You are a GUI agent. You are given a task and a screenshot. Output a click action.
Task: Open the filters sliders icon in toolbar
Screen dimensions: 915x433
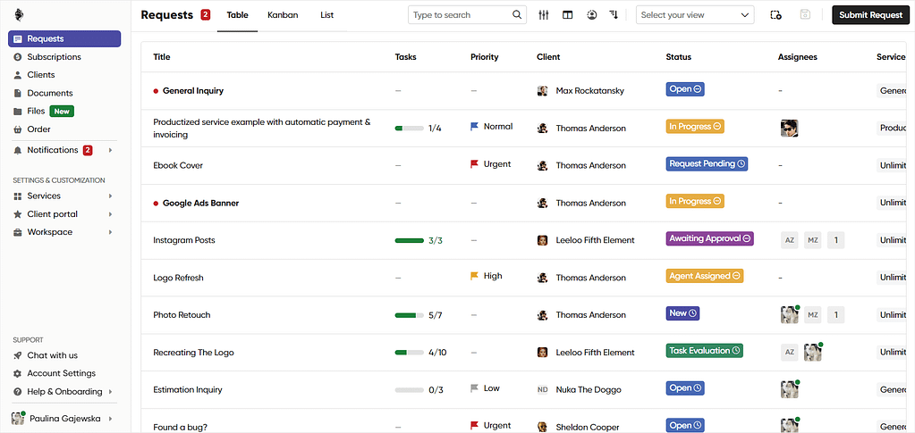coord(543,15)
